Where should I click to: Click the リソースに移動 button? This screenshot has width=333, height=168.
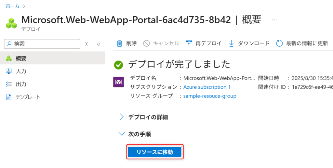(x=154, y=152)
